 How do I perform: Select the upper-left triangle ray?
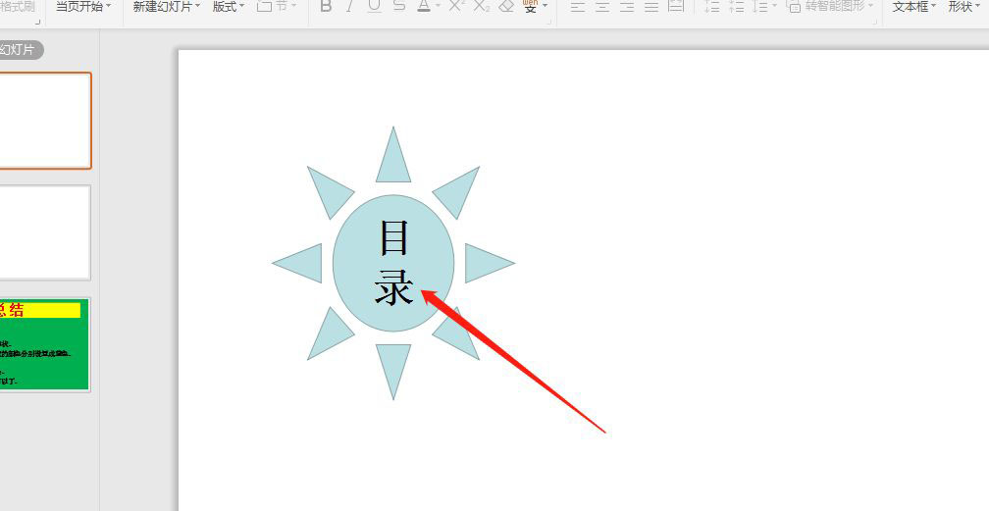coord(331,192)
